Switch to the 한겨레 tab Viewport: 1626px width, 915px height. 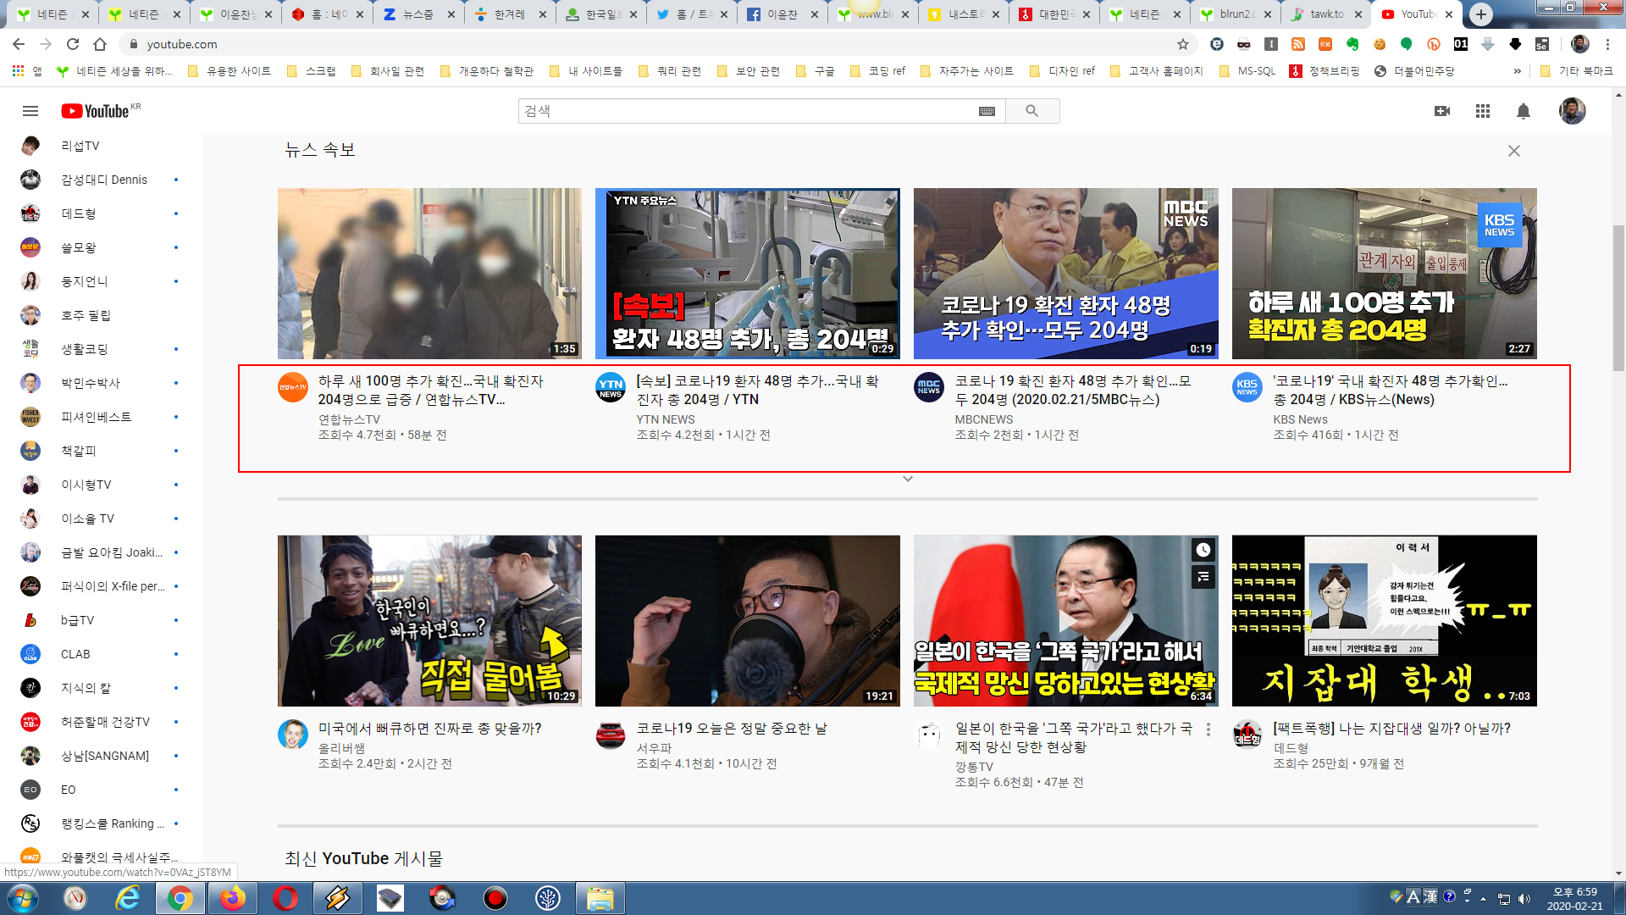pos(509,14)
